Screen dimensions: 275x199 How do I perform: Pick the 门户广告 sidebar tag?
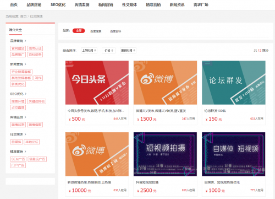click(x=18, y=165)
